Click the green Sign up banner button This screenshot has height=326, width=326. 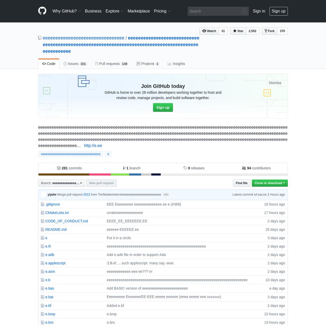click(x=163, y=108)
